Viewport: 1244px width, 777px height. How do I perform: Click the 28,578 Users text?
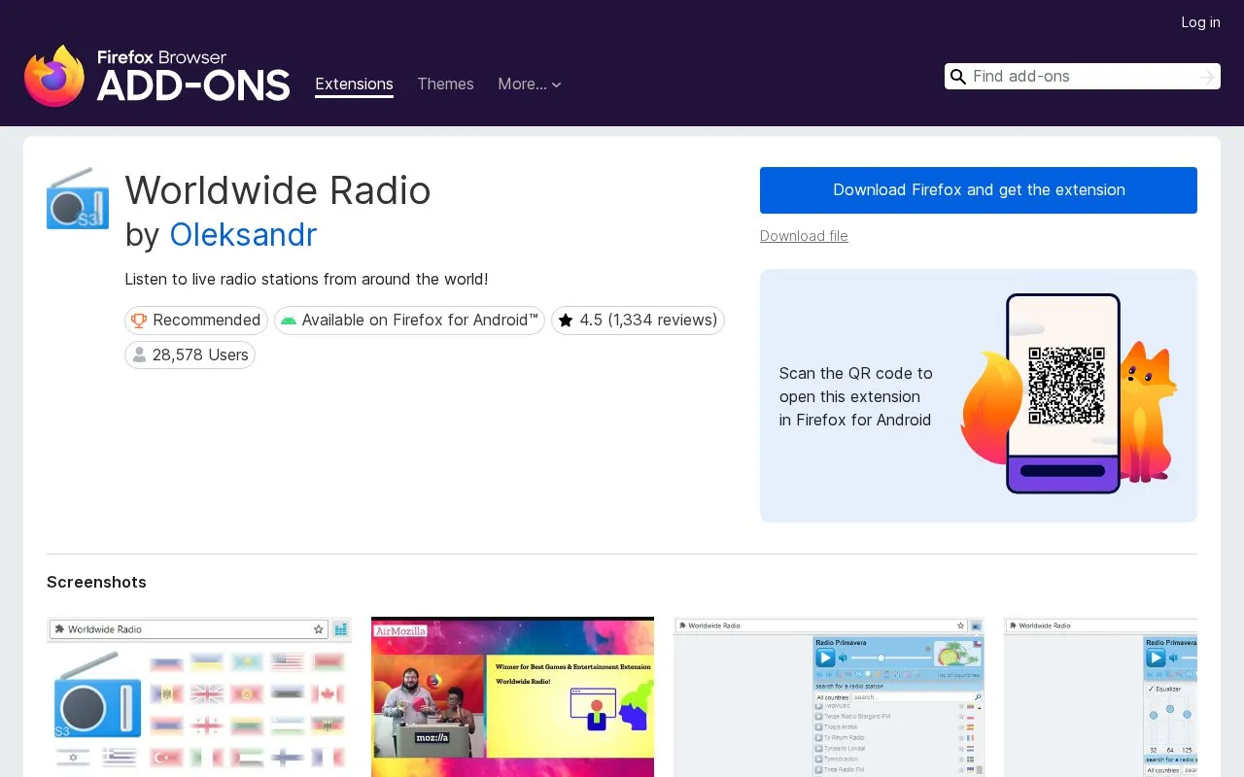click(x=200, y=355)
